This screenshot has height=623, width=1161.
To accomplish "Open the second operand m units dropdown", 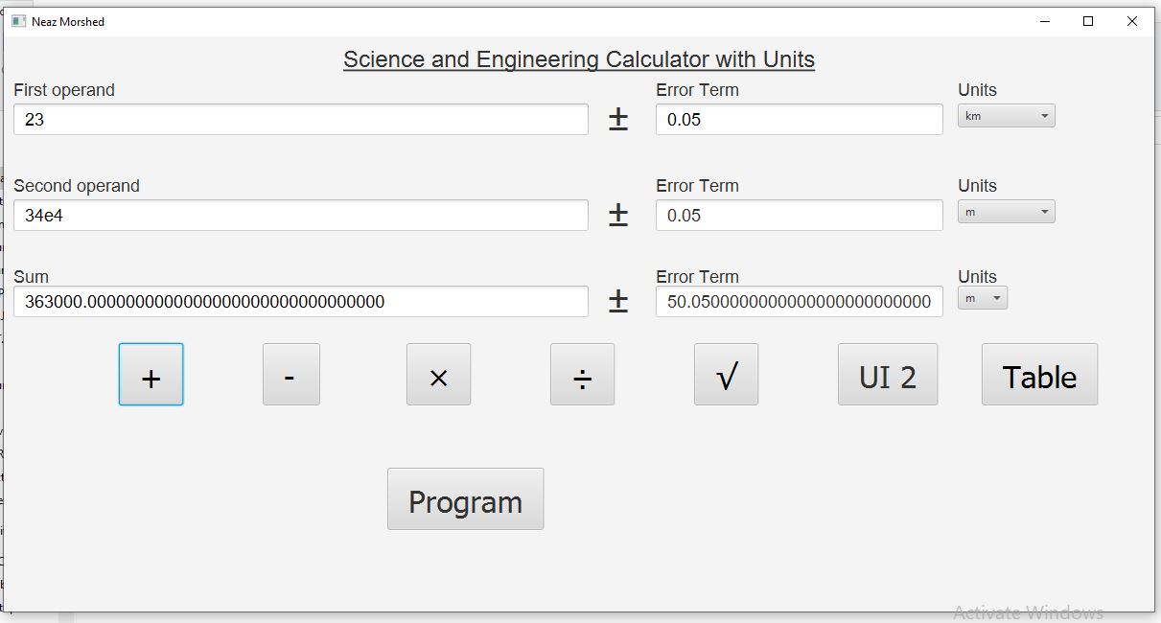I will pos(1006,212).
